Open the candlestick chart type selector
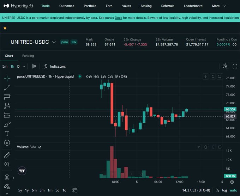The height and width of the screenshot is (196, 240). (x=34, y=66)
